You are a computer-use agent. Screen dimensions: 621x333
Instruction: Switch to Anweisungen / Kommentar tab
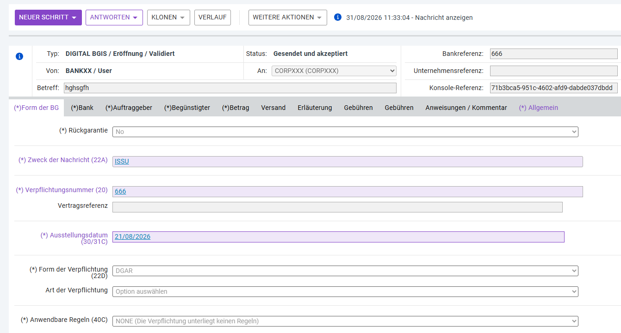[466, 108]
